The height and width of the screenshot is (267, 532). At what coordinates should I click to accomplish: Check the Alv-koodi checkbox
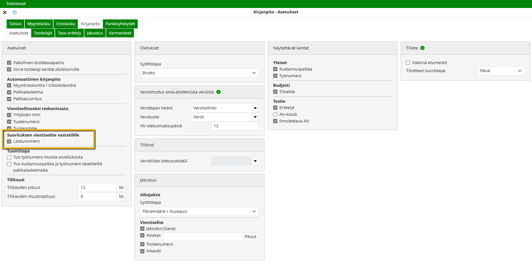click(x=275, y=115)
